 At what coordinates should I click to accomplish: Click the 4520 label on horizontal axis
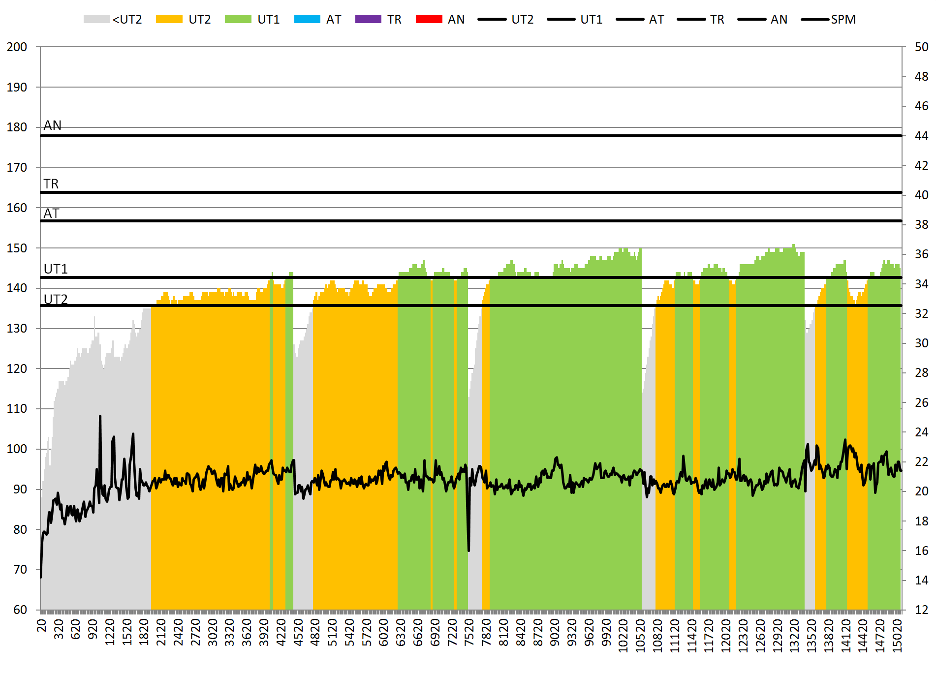pos(298,629)
